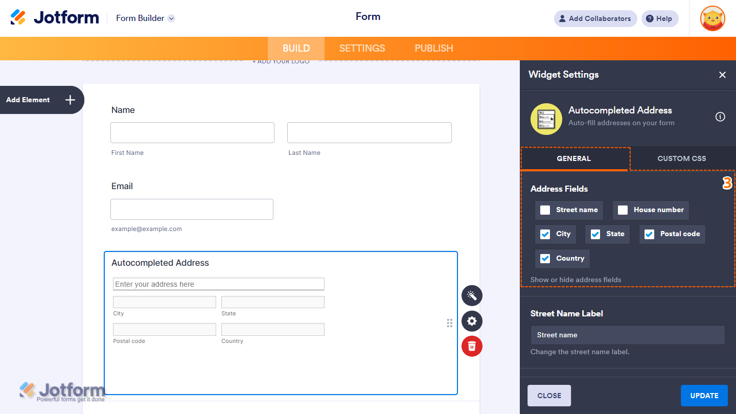Image resolution: width=736 pixels, height=414 pixels.
Task: Open field properties gear icon
Action: tap(472, 321)
